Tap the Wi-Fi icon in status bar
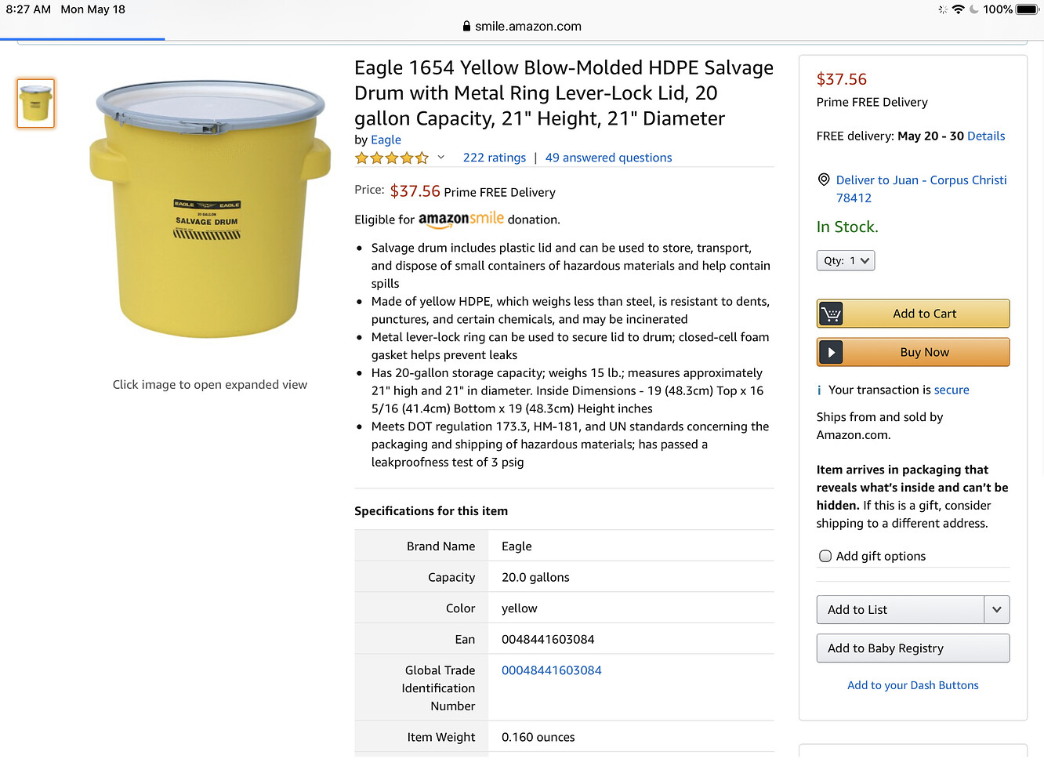The image size is (1044, 784). [x=958, y=9]
